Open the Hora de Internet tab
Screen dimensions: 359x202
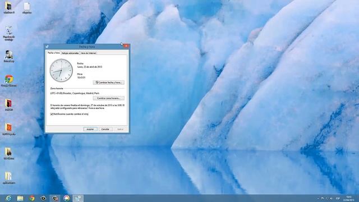(89, 53)
